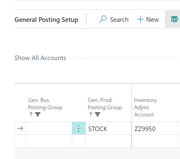Sort by Gen. Bus. Posting Group header

[45, 104]
